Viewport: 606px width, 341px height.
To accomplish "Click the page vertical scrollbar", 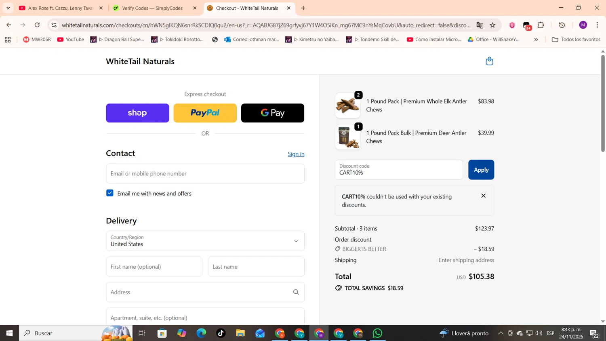I will pyautogui.click(x=603, y=104).
